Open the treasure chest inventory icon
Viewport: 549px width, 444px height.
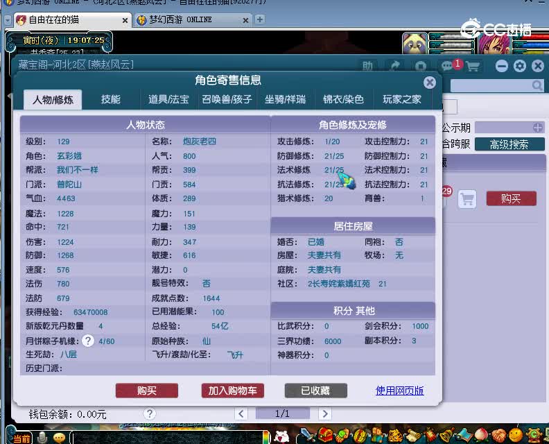326,436
